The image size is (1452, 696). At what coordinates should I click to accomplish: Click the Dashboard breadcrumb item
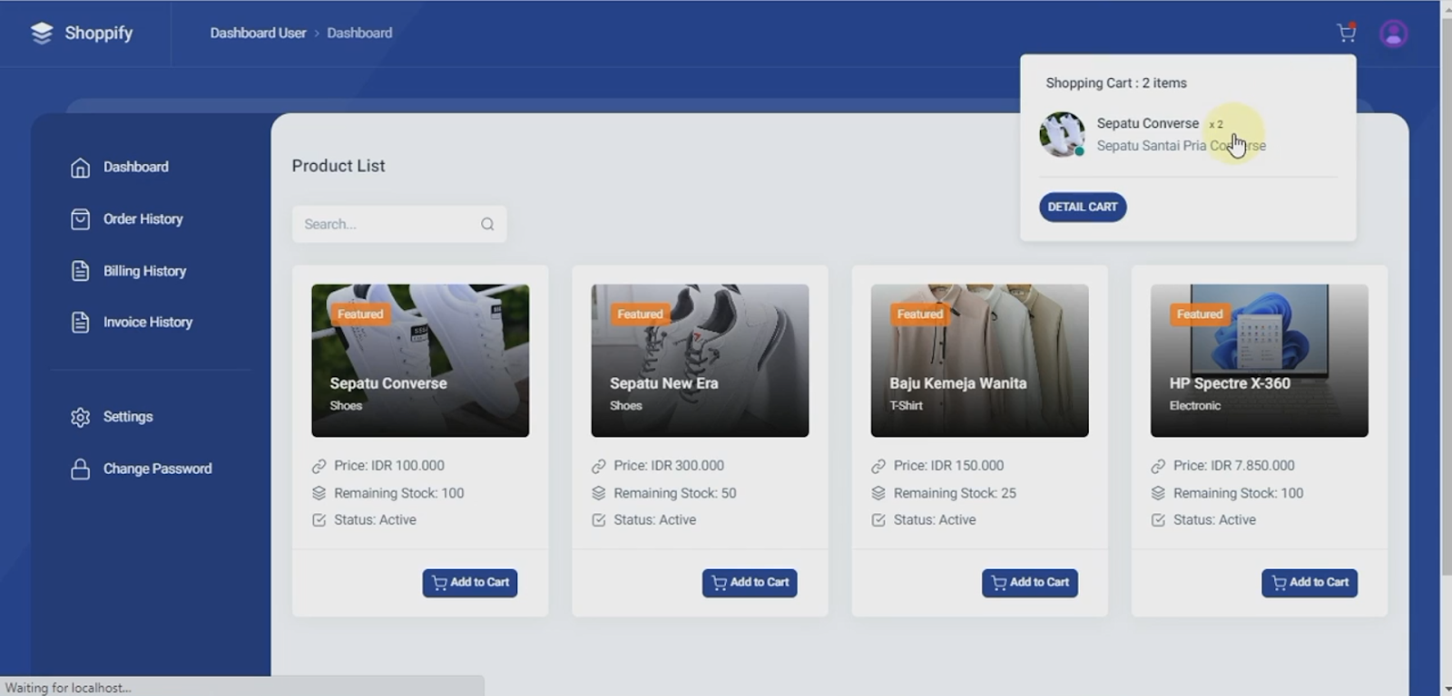coord(359,33)
